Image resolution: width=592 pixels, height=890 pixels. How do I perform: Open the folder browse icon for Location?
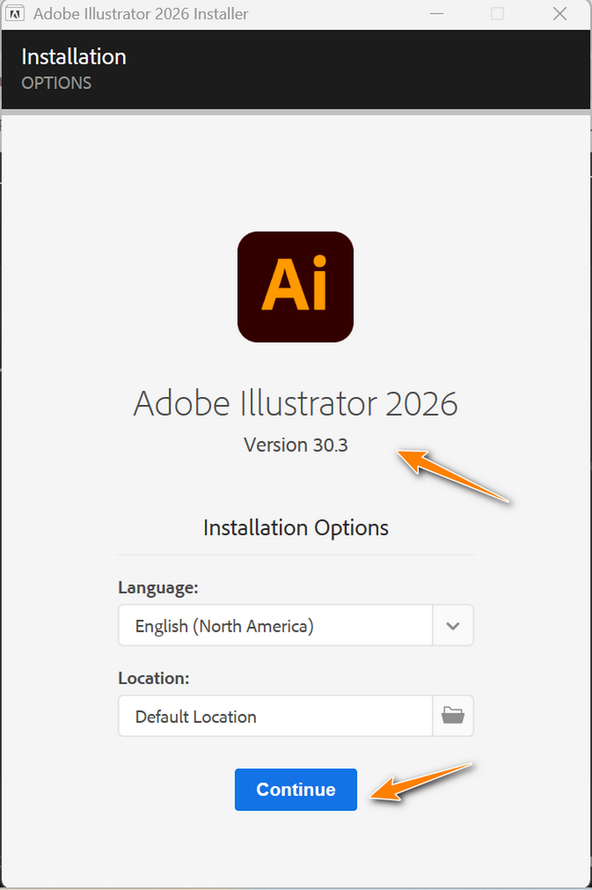tap(453, 715)
